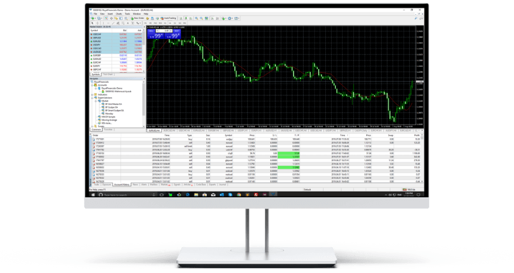Screen dimensions: 514x273
Task: Select the crosshair cursor tool
Action: 97,23
